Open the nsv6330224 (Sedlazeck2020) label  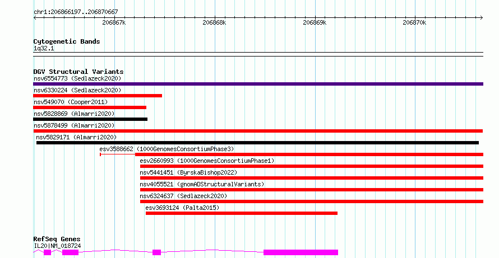click(x=77, y=90)
